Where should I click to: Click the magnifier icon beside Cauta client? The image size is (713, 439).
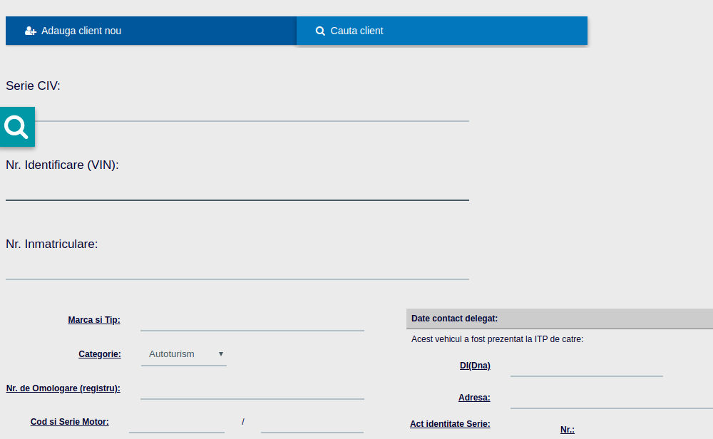[x=320, y=31]
